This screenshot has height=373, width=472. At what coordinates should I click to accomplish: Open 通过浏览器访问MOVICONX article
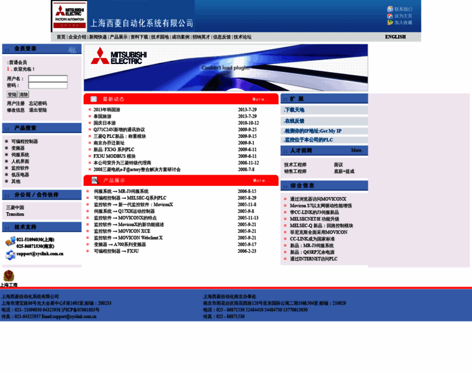tap(318, 199)
